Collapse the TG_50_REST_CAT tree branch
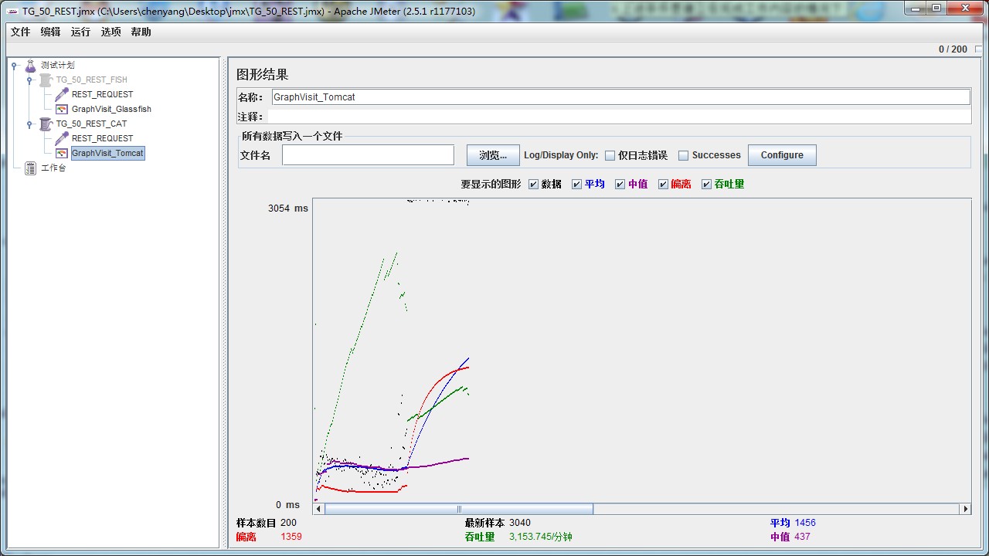 (29, 124)
